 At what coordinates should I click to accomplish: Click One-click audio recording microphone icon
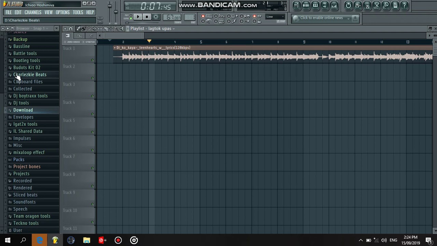click(386, 5)
